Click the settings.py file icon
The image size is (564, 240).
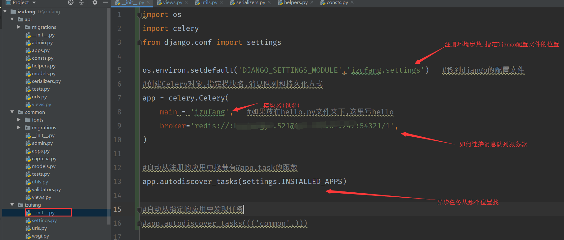28,221
